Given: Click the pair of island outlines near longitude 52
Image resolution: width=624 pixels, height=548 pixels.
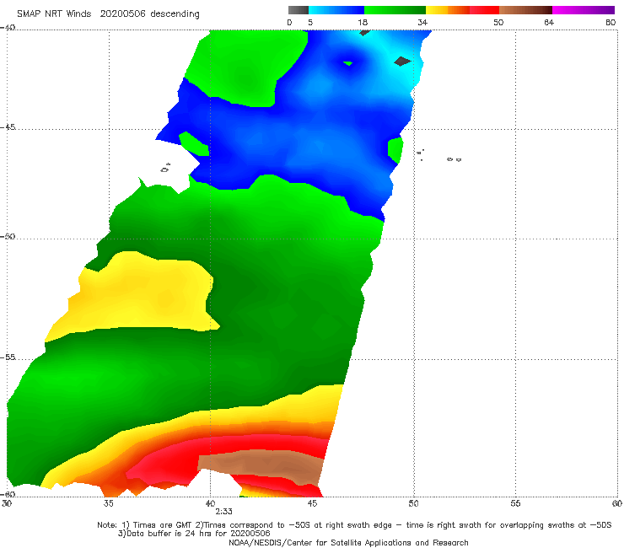Looking at the screenshot, I should [454, 159].
